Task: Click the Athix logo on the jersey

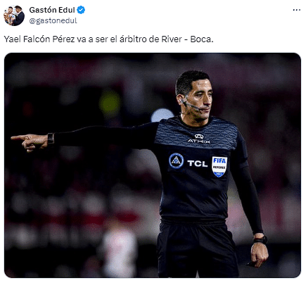Action: [x=199, y=139]
